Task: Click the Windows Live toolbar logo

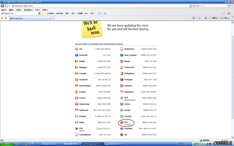Action: [7, 14]
